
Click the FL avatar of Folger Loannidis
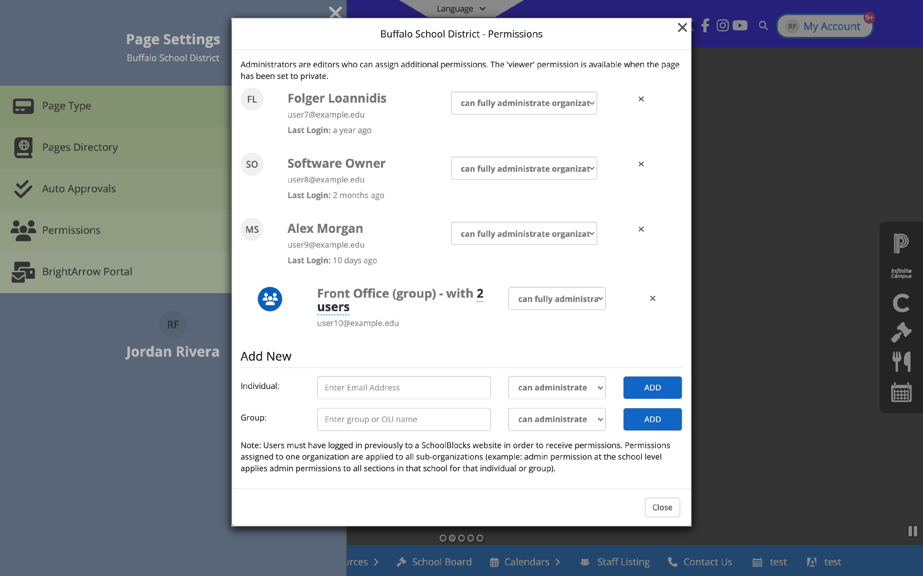252,100
